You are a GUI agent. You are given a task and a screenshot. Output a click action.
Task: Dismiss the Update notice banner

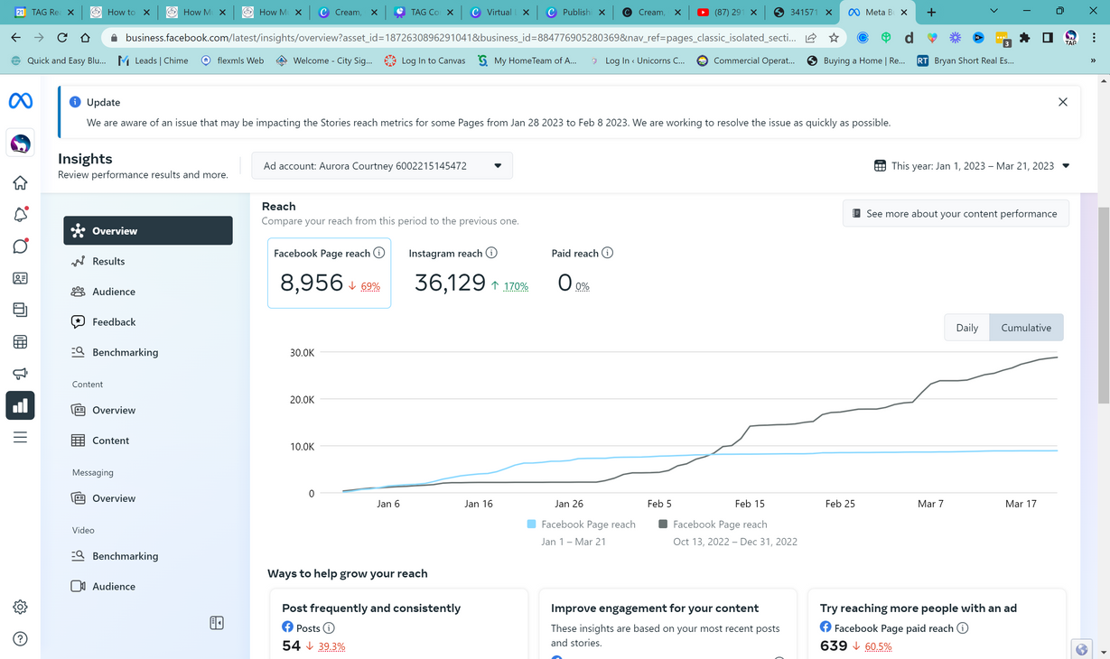pyautogui.click(x=1062, y=102)
